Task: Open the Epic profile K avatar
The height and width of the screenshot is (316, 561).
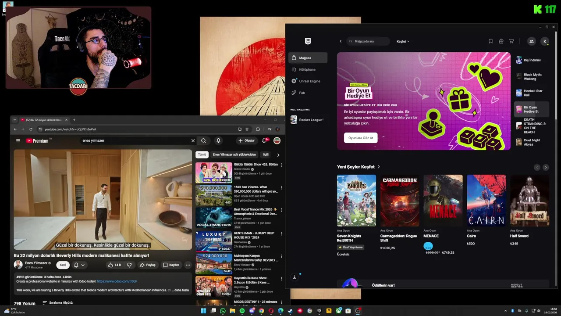Action: [x=545, y=41]
